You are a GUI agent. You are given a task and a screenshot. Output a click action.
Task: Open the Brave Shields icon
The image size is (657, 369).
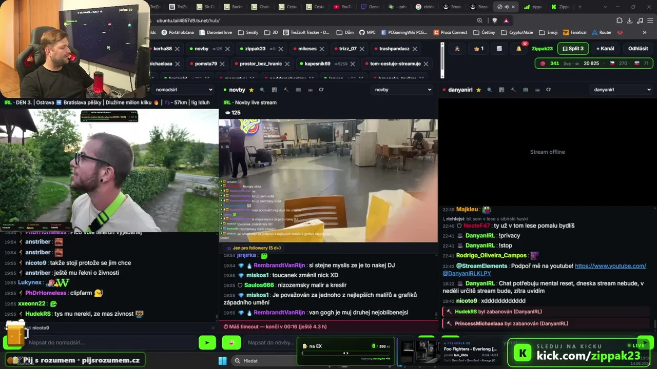click(x=494, y=20)
